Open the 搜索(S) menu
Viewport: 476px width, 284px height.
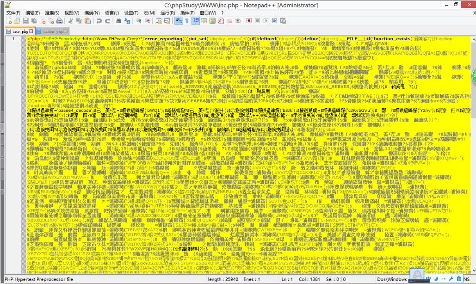point(52,13)
